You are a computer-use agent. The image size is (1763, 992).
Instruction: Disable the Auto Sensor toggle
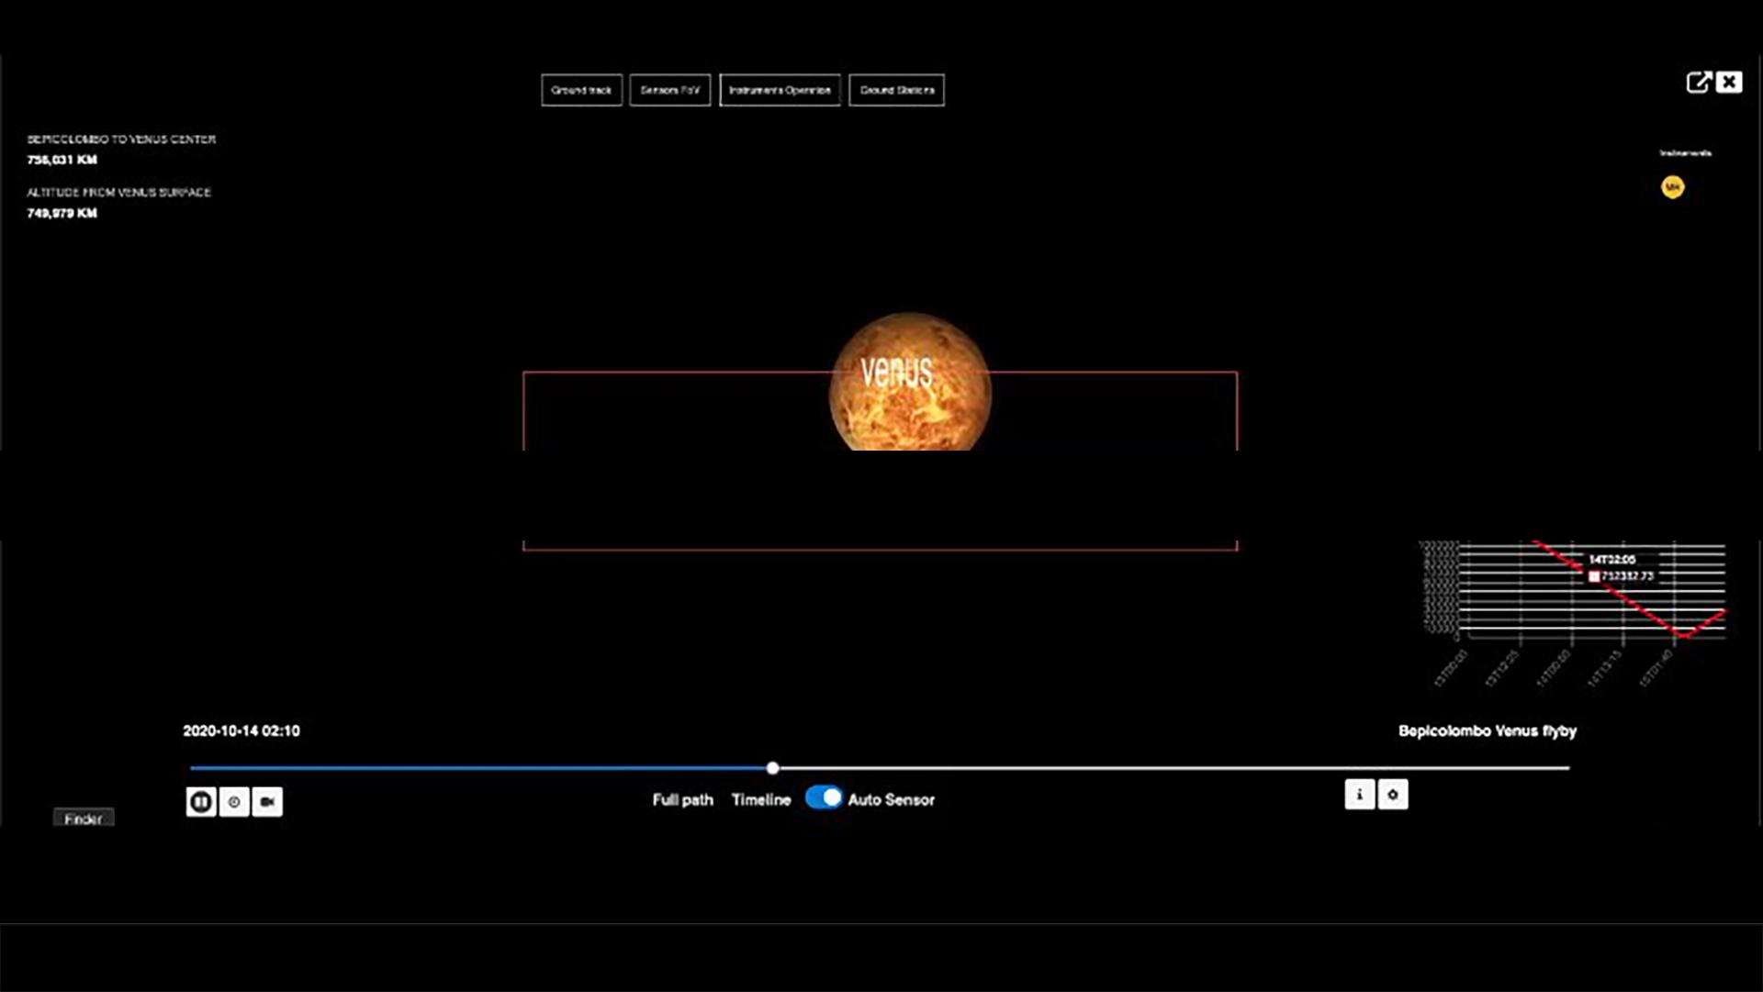pyautogui.click(x=824, y=799)
